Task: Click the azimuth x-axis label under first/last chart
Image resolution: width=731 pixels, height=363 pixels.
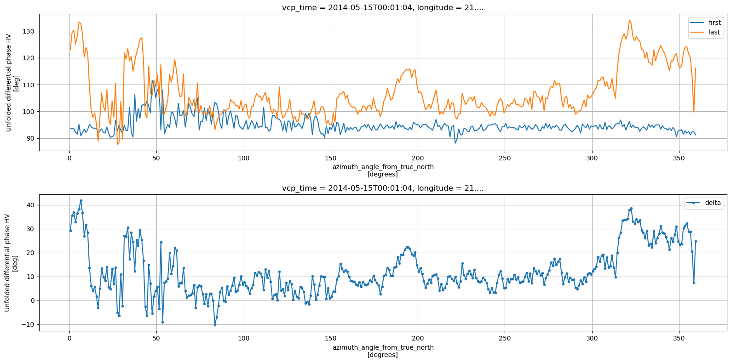Action: (383, 170)
